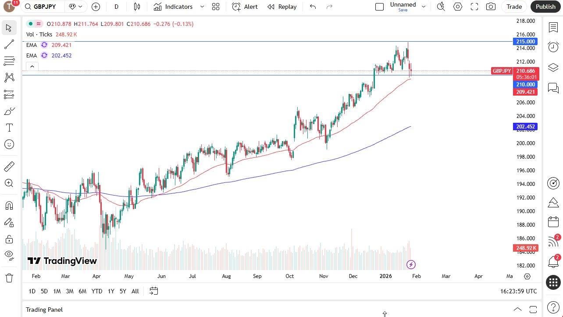Open the Indicators dropdown arrow
The image size is (563, 317).
click(202, 7)
